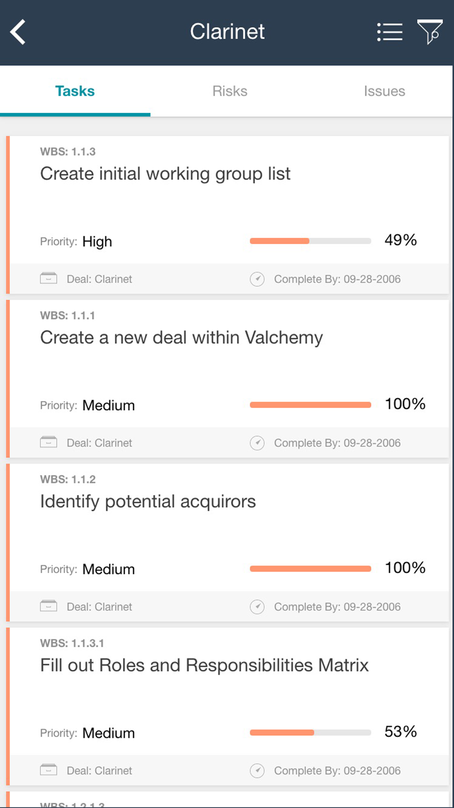Open the list view icon in the header
The width and height of the screenshot is (454, 808).
coord(390,32)
